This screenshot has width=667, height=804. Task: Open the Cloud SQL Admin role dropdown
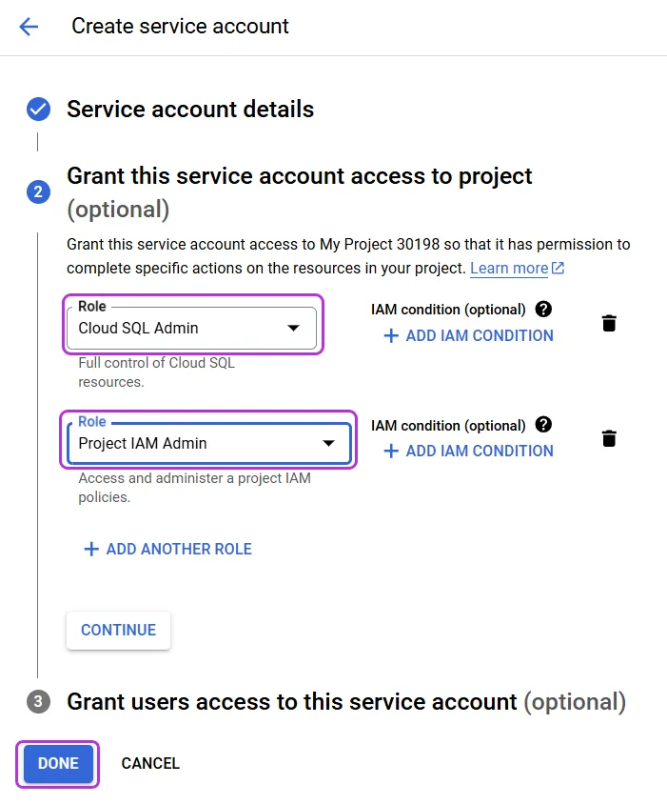[191, 328]
